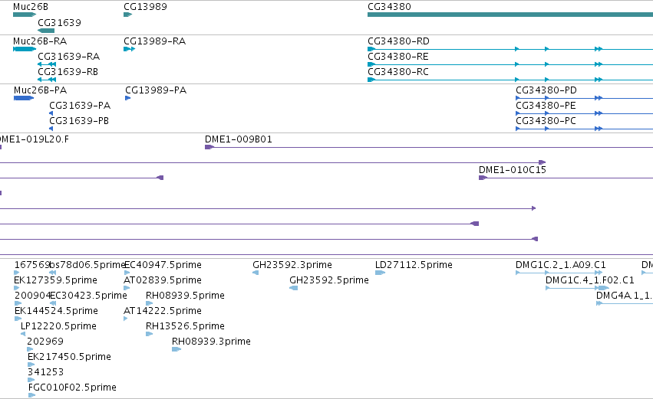Click protein CG34380-PD
Screen dimensions: 653x399
click(584, 98)
